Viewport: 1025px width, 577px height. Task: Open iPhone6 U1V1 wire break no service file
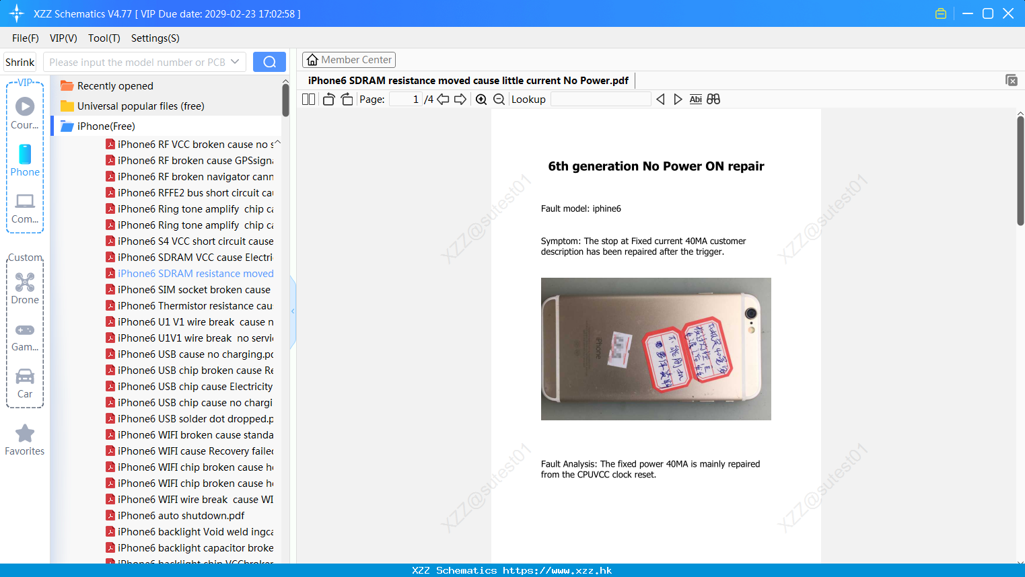coord(190,338)
